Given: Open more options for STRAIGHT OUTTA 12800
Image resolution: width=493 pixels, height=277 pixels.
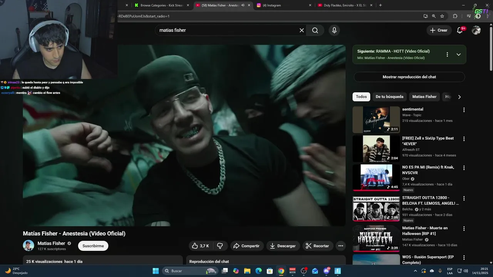Looking at the screenshot, I should click(x=464, y=199).
